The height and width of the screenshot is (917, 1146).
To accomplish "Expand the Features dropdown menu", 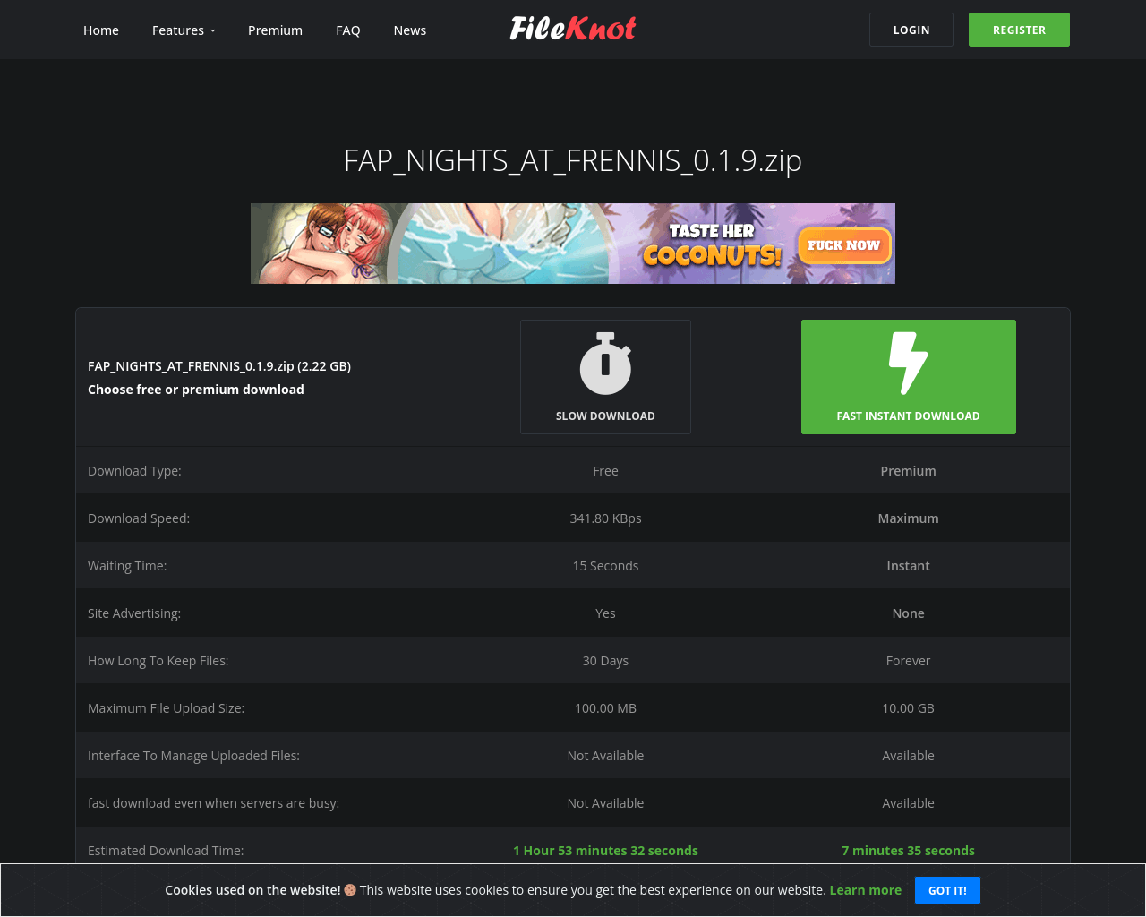I will [184, 30].
